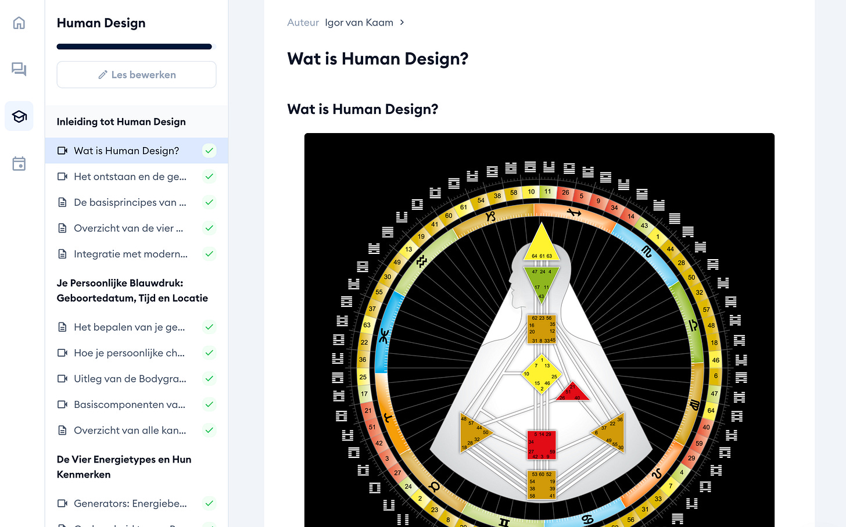846x527 pixels.
Task: Click chevron next to Igor van Kaam
Action: 402,23
